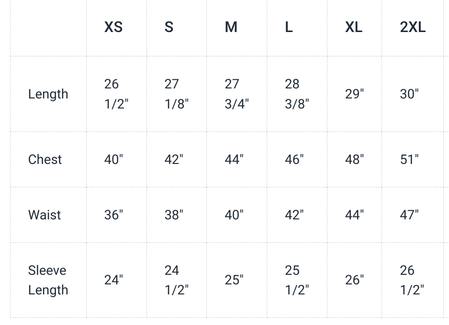The height and width of the screenshot is (325, 449).
Task: Click the M size column header
Action: click(x=231, y=27)
